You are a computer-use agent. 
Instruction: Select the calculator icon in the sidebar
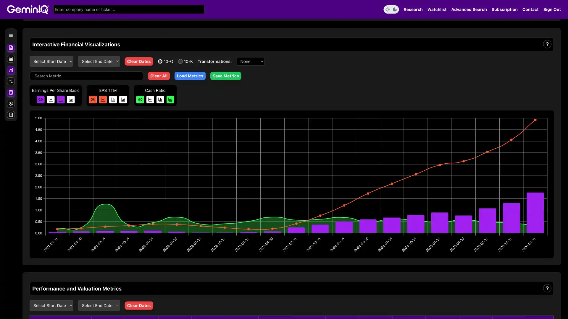[11, 92]
